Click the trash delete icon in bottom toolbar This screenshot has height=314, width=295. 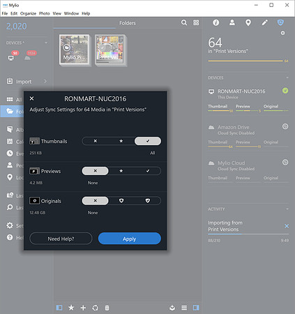coord(107,308)
